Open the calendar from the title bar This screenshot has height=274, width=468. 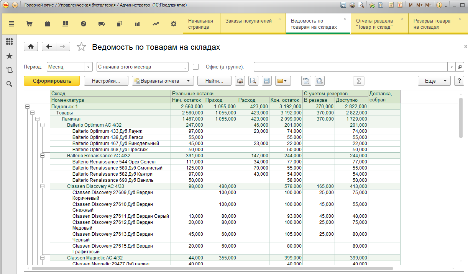click(x=400, y=5)
